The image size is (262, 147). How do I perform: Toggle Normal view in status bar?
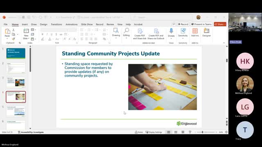[x=169, y=132]
